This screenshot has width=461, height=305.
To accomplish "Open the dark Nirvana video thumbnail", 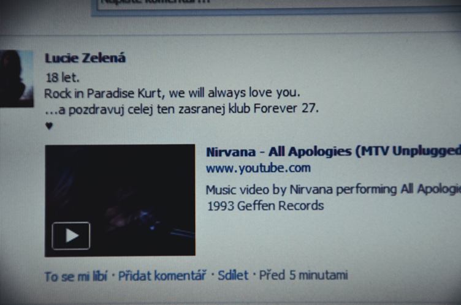I will tap(120, 200).
